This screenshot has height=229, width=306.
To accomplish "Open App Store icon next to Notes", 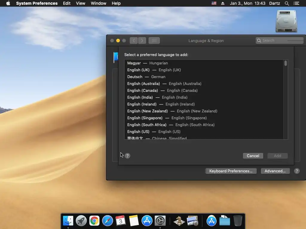I will [147, 221].
